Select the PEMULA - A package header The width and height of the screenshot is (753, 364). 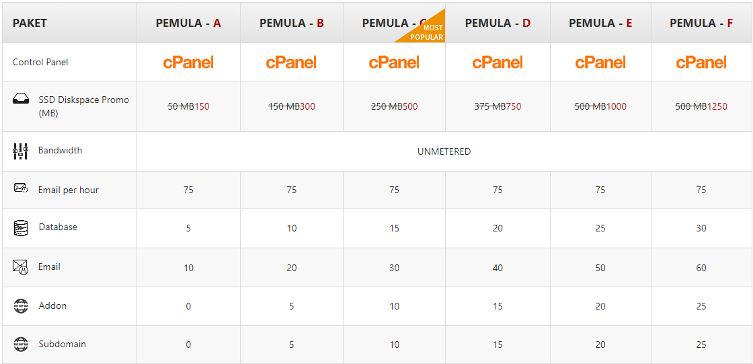(x=188, y=23)
